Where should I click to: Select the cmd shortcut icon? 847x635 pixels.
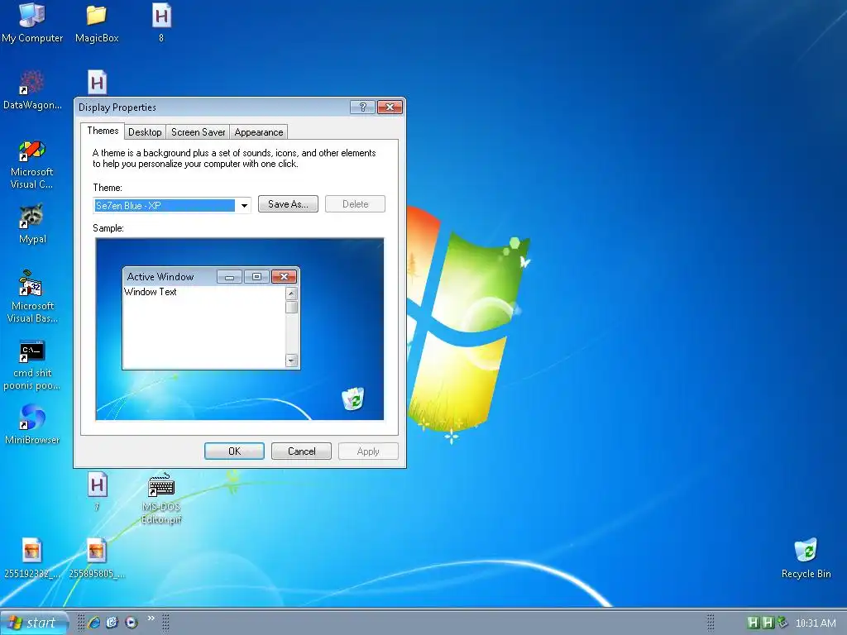(x=32, y=365)
